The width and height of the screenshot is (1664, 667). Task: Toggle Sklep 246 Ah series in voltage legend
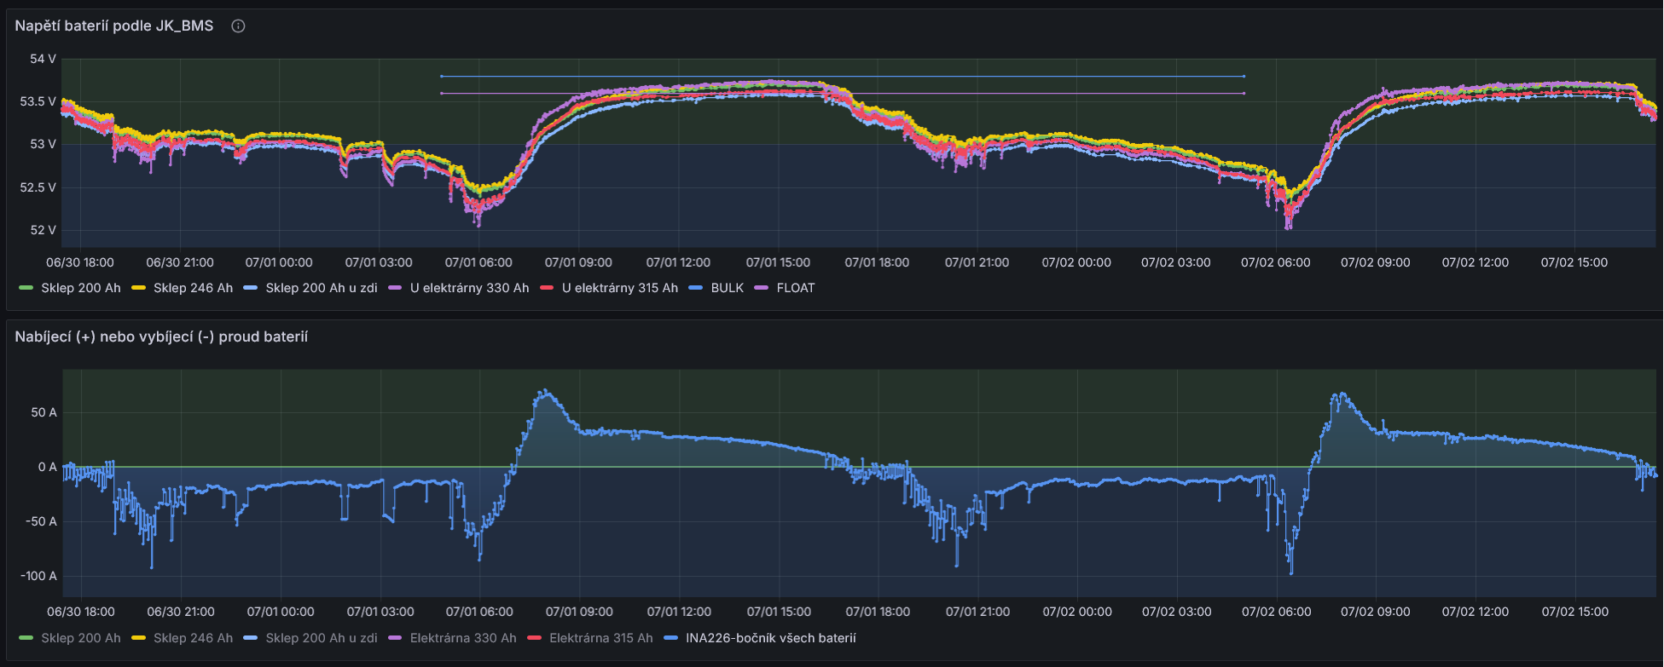[193, 288]
